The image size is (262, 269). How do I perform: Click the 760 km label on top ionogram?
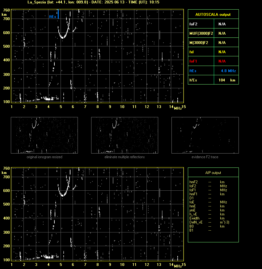click(x=6, y=10)
